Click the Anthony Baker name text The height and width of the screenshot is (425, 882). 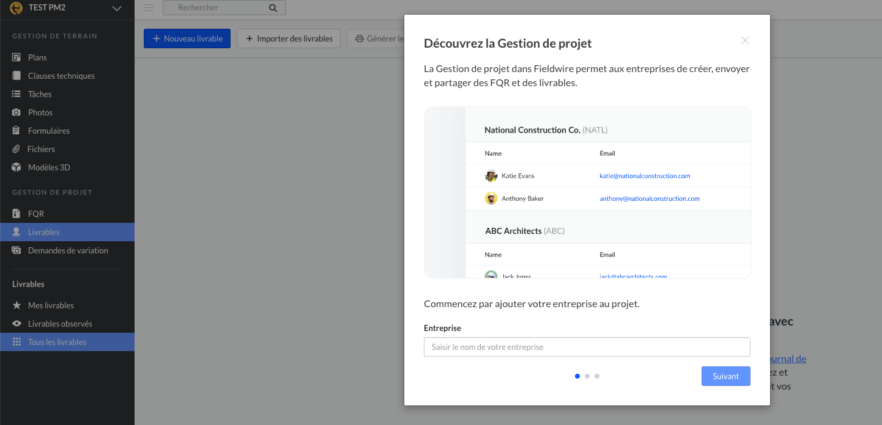tap(522, 198)
